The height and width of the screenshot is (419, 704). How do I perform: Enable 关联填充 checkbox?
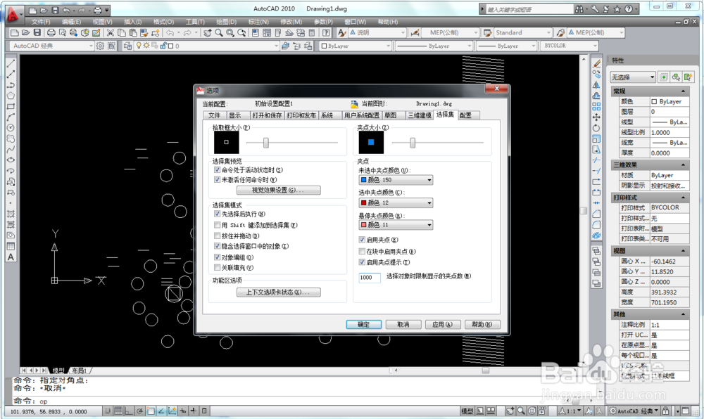click(218, 268)
